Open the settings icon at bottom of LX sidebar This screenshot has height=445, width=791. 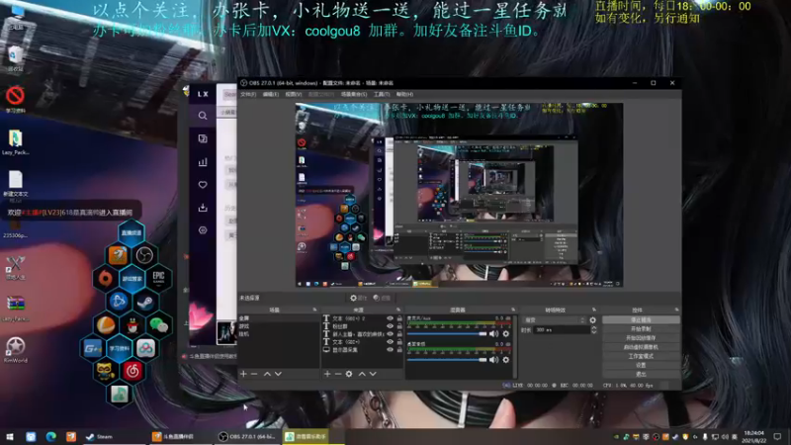(203, 230)
